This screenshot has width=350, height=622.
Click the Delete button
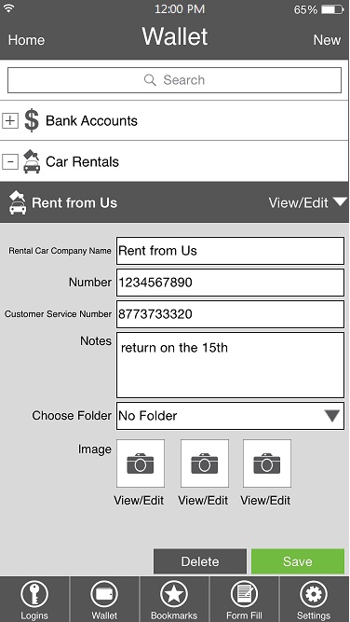(x=200, y=561)
